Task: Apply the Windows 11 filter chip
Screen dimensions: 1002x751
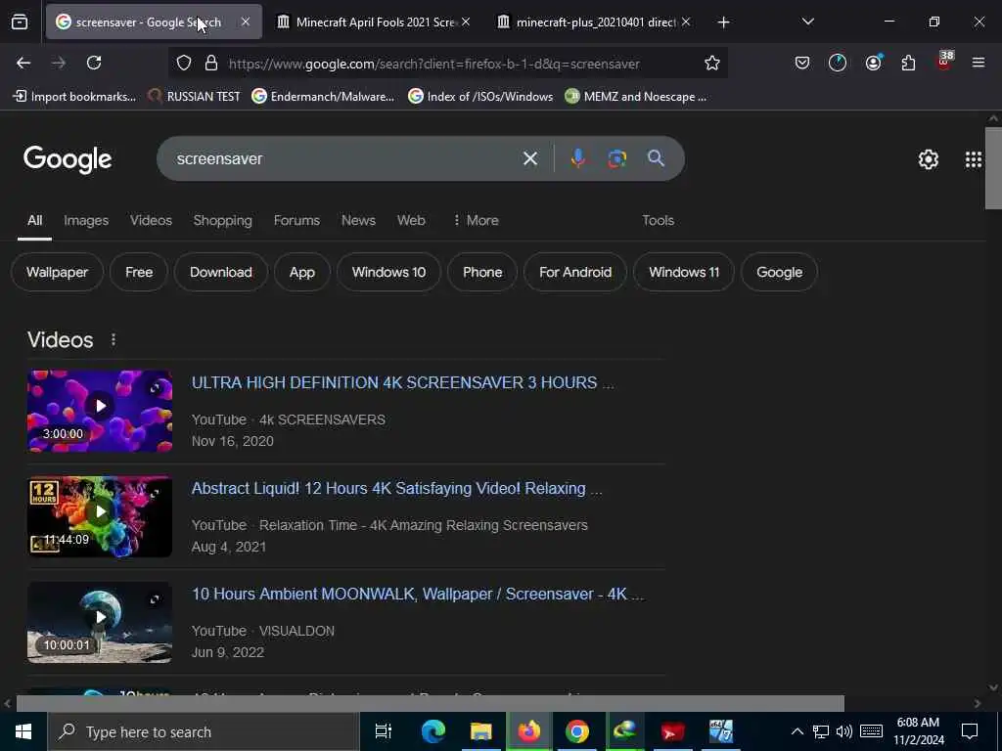Action: click(x=684, y=272)
